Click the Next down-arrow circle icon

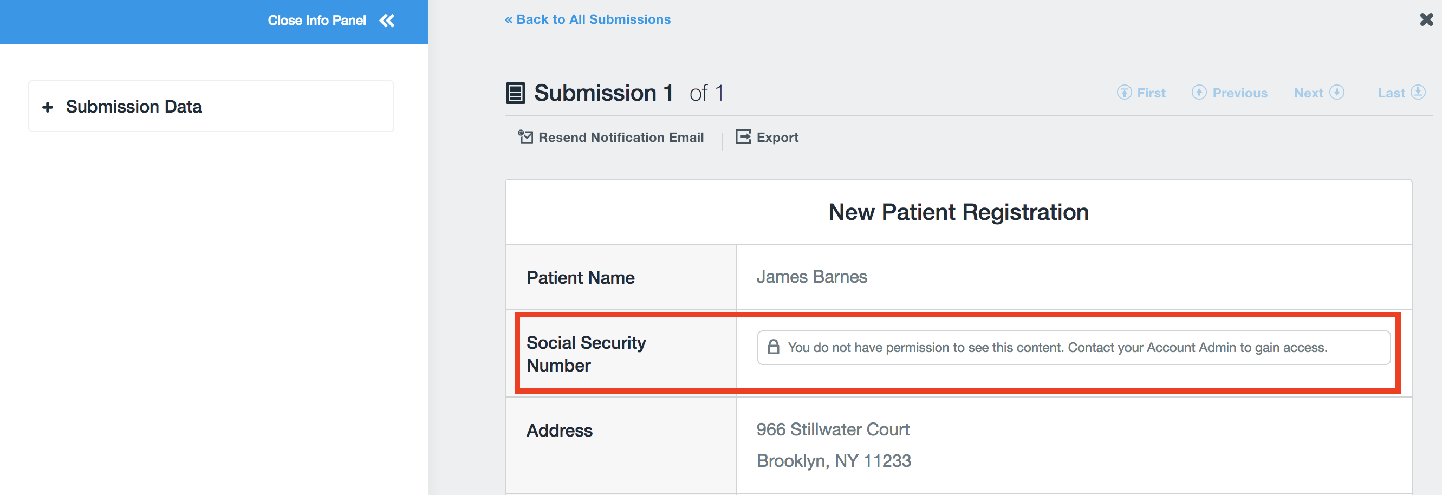coord(1337,93)
